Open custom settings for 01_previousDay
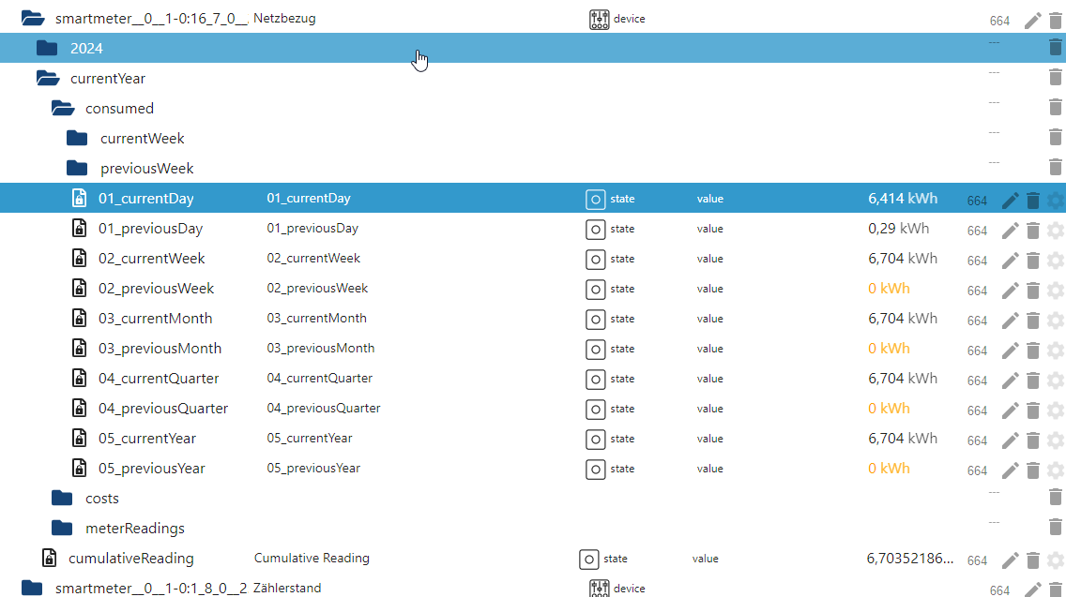The height and width of the screenshot is (597, 1066). (x=1055, y=231)
